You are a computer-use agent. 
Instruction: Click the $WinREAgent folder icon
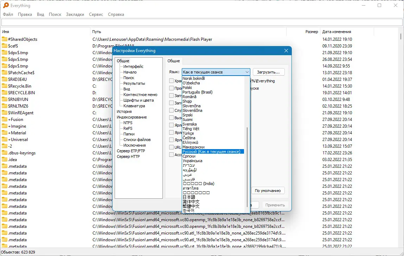(5, 113)
